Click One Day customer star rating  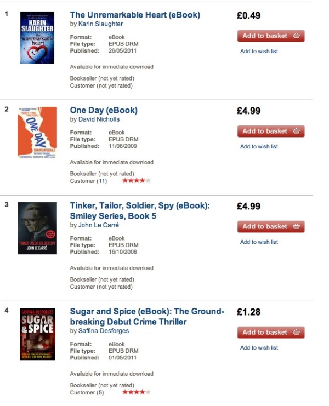[x=136, y=181]
